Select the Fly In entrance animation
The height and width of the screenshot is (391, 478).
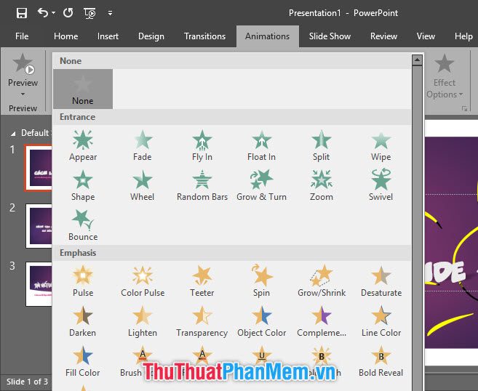tap(202, 145)
